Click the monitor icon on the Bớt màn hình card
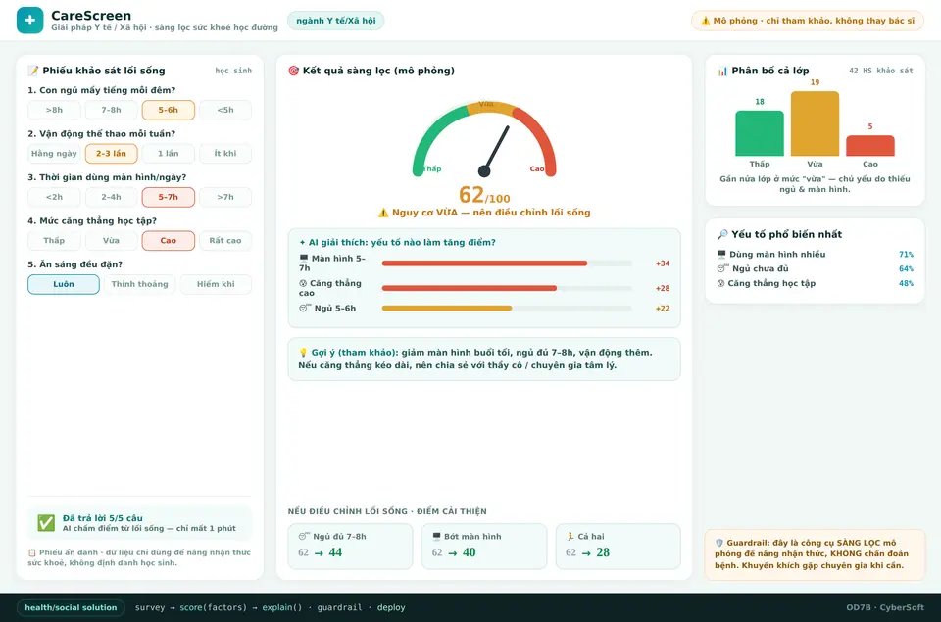The width and height of the screenshot is (941, 622). point(436,536)
